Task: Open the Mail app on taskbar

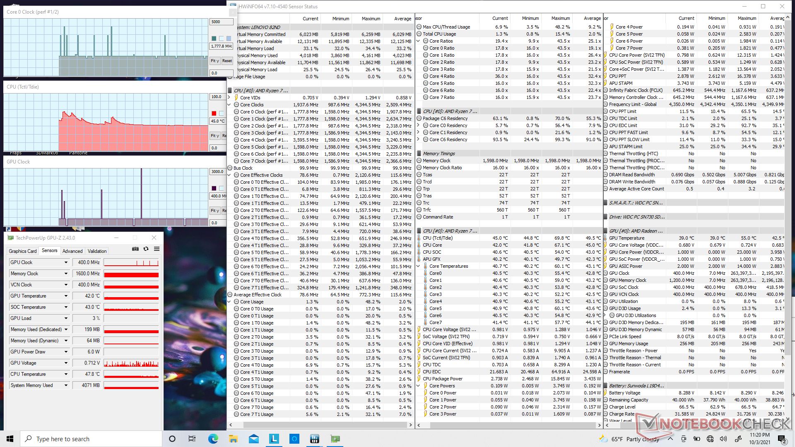Action: 254,439
